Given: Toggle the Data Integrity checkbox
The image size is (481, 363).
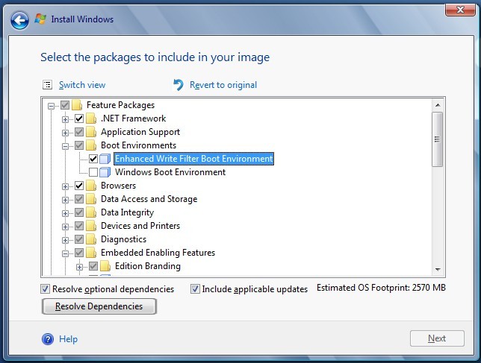Looking at the screenshot, I should tap(79, 212).
